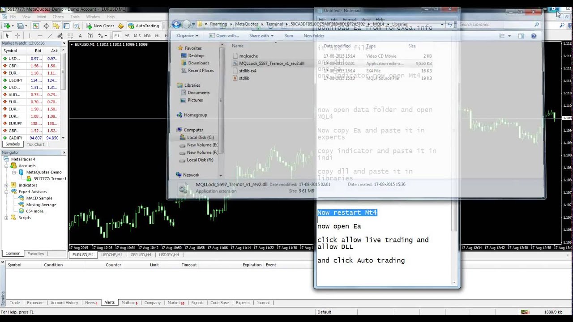Click the Search Libraries field in Explorer
This screenshot has width=573, height=322.
[499, 24]
